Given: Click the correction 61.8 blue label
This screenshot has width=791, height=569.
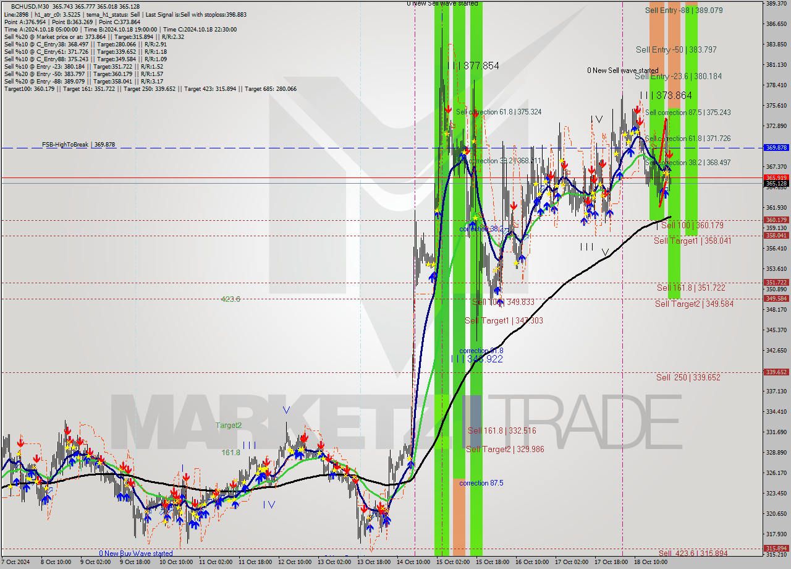Looking at the screenshot, I should coord(481,351).
